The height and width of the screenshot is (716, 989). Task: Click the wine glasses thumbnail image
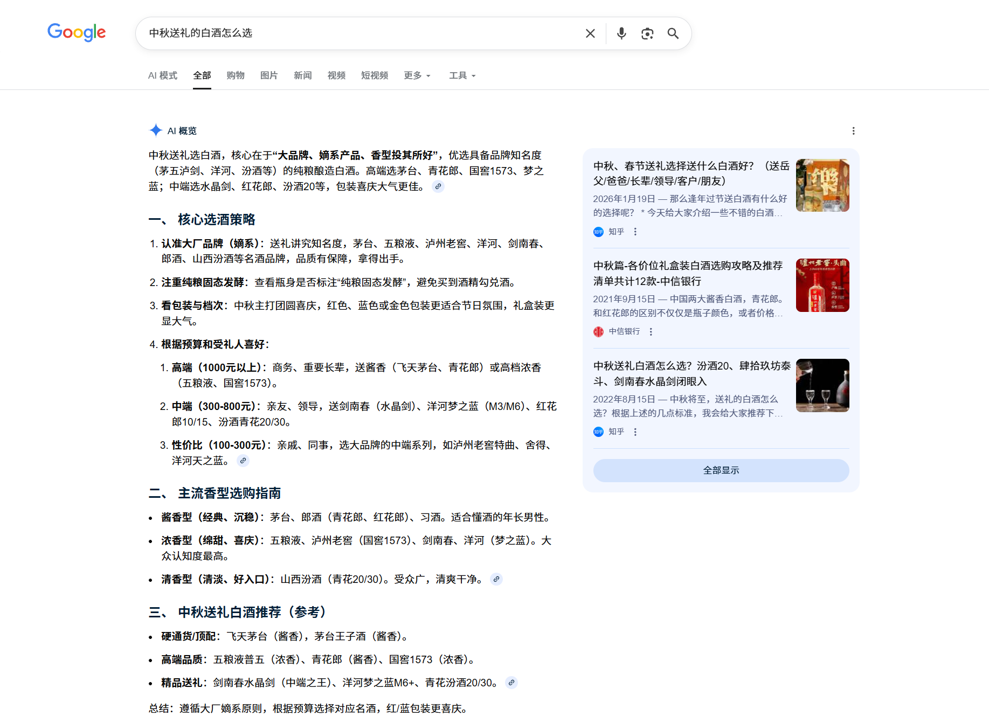(822, 385)
